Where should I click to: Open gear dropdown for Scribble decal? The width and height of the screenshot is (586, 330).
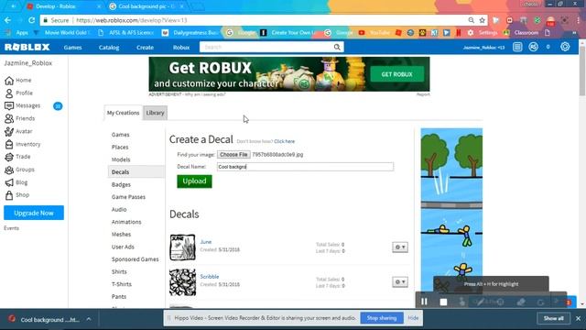[x=400, y=281]
